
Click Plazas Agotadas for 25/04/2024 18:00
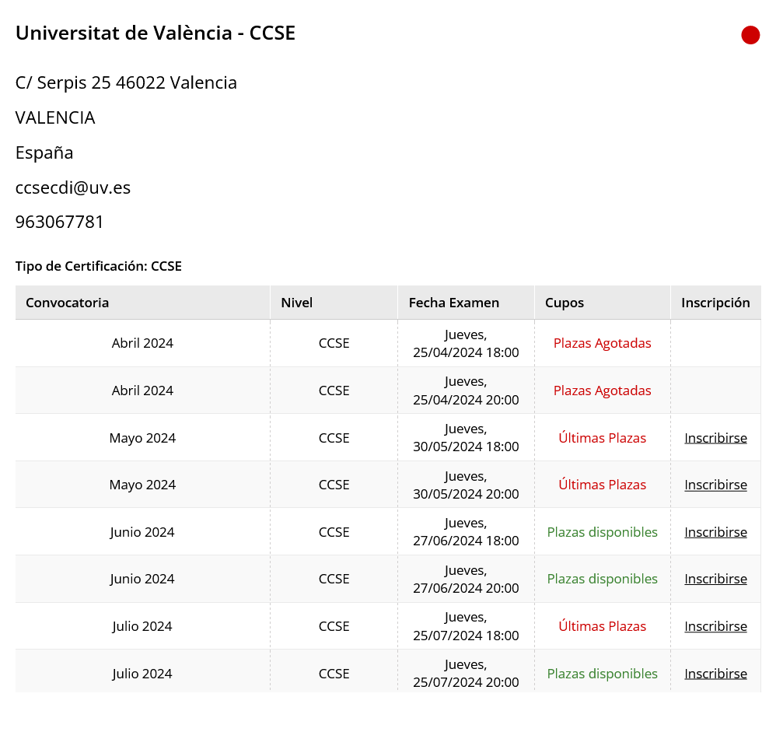pos(603,343)
